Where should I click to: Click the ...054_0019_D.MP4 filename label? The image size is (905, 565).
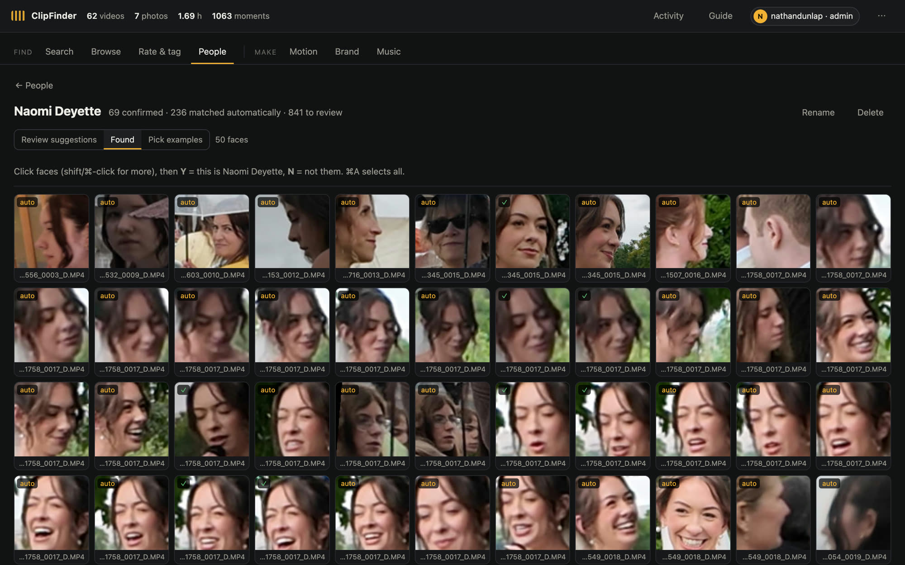pos(853,557)
